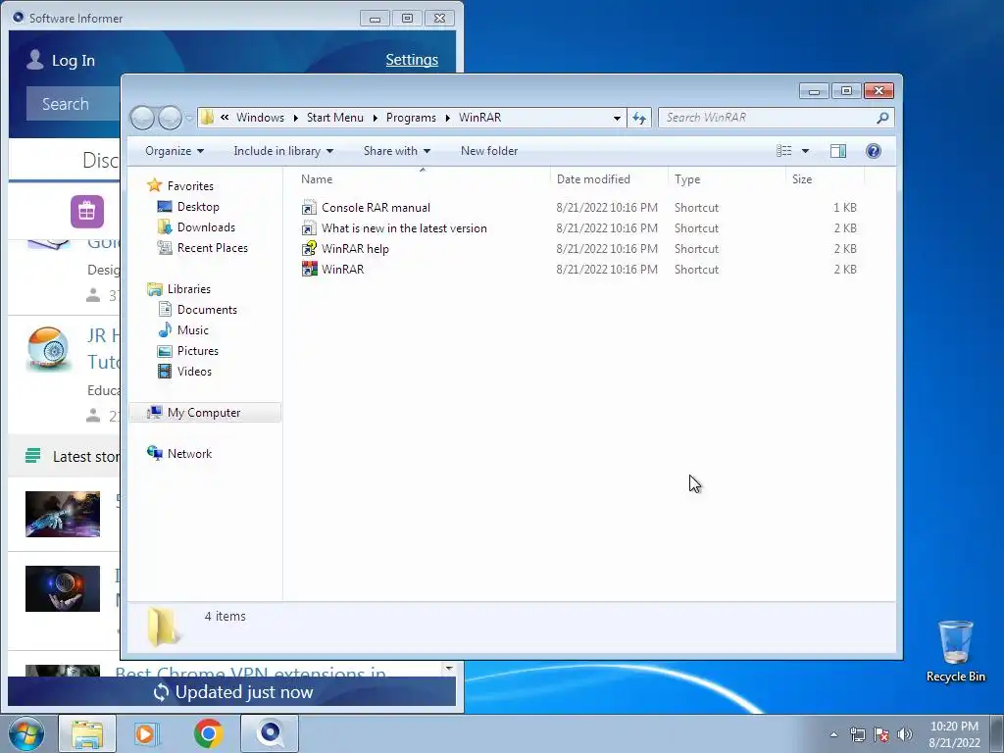The image size is (1004, 753).
Task: Open the address bar history dropdown
Action: coord(617,118)
